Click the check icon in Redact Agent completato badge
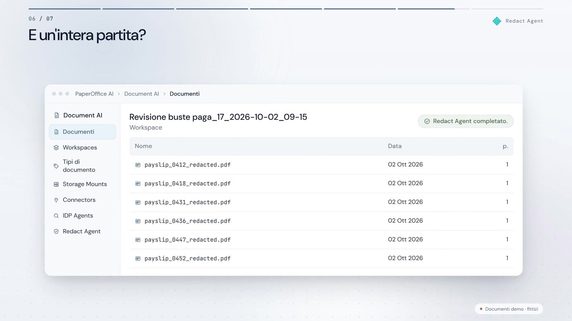 point(427,121)
